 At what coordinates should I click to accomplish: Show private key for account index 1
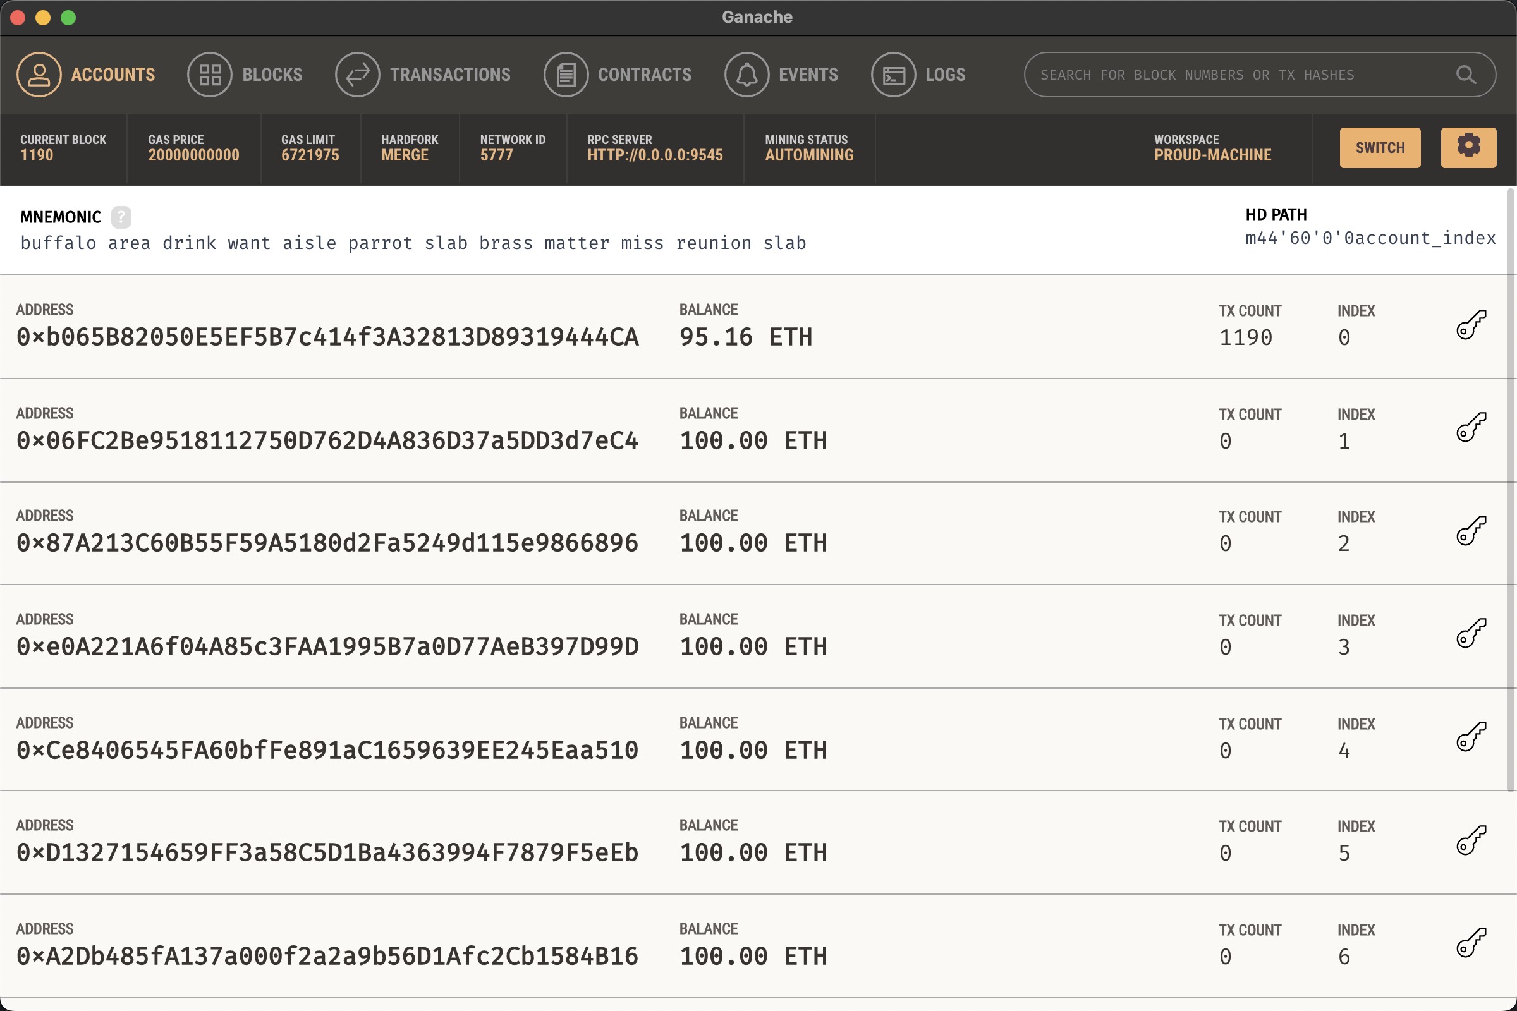point(1471,428)
